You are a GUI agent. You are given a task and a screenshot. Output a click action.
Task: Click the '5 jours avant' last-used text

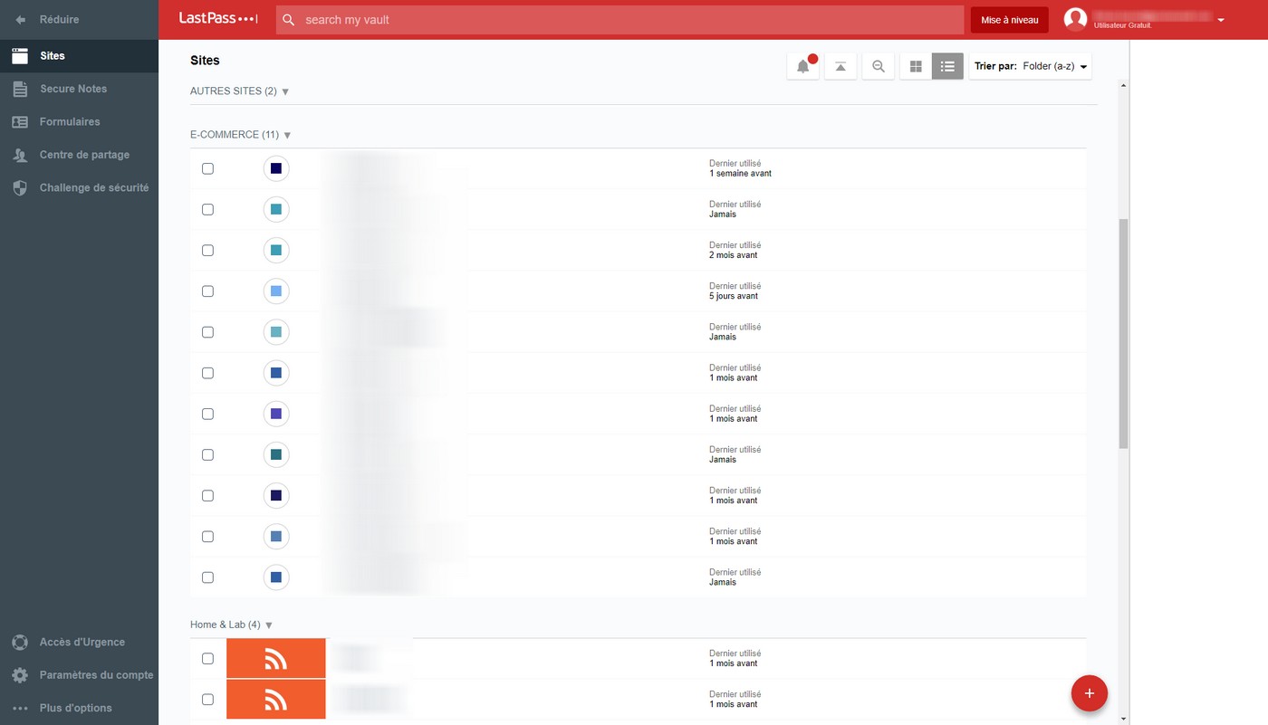click(x=734, y=296)
